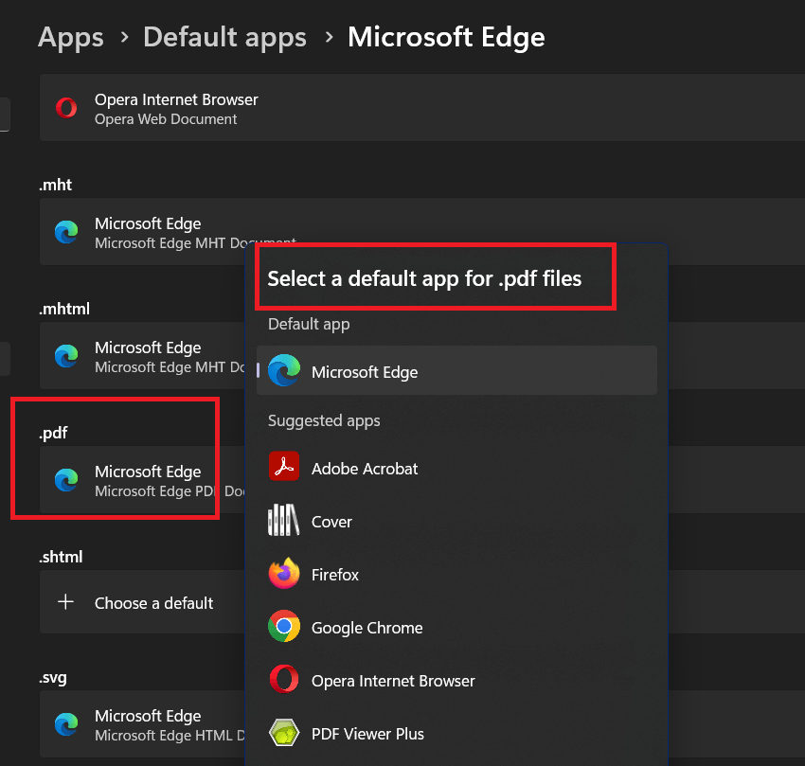Select Microsoft Edge as default app entry
Image resolution: width=805 pixels, height=766 pixels.
(456, 370)
